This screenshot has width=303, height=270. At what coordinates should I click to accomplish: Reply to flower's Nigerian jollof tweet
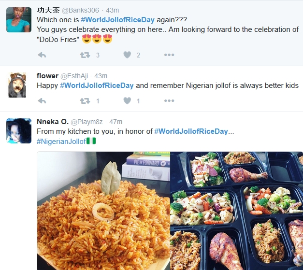point(42,101)
